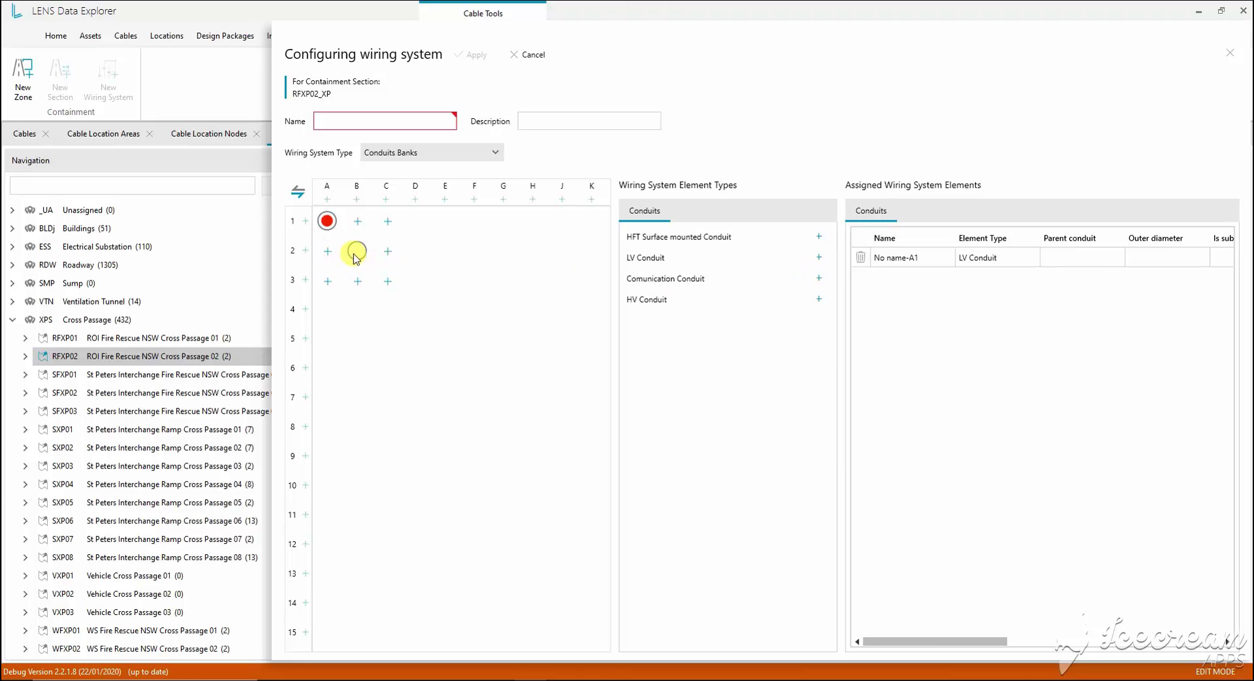
Task: Close the Cable Location Areas tab X
Action: click(150, 134)
